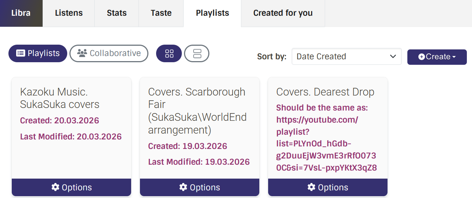Screen dimensions: 472x198
Task: Select the Created for you tab
Action: point(283,13)
